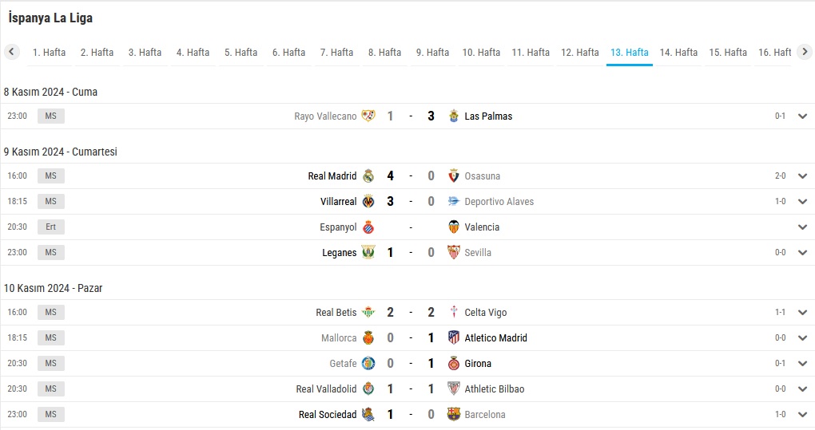
Task: Click the Real Madrid club crest
Action: [368, 176]
